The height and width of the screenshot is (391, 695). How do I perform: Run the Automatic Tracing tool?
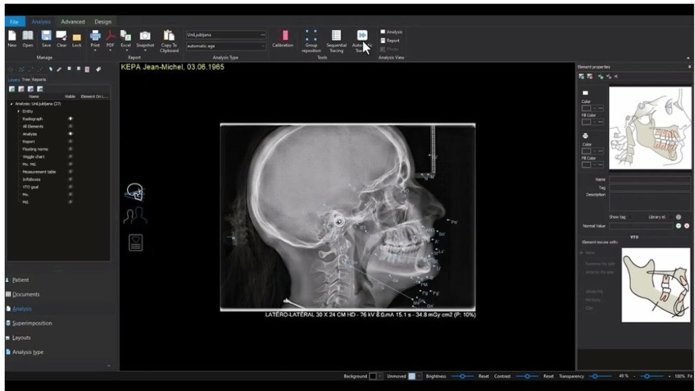[361, 36]
